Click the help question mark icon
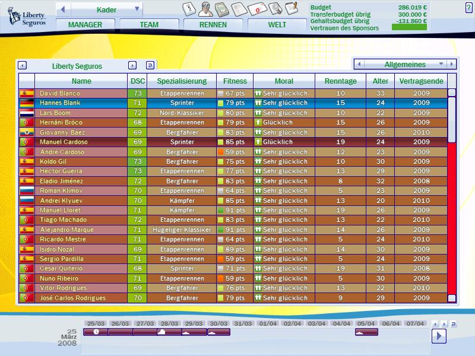475x356 pixels. tap(468, 7)
